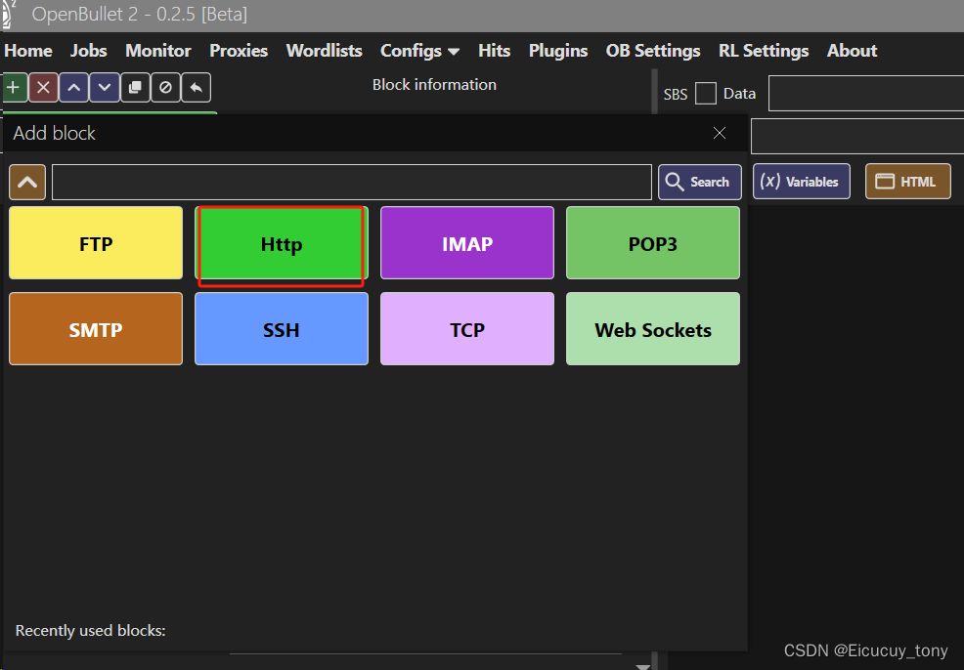Screen dimensions: 964x670
Task: Open the Wordlists page
Action: [x=324, y=51]
